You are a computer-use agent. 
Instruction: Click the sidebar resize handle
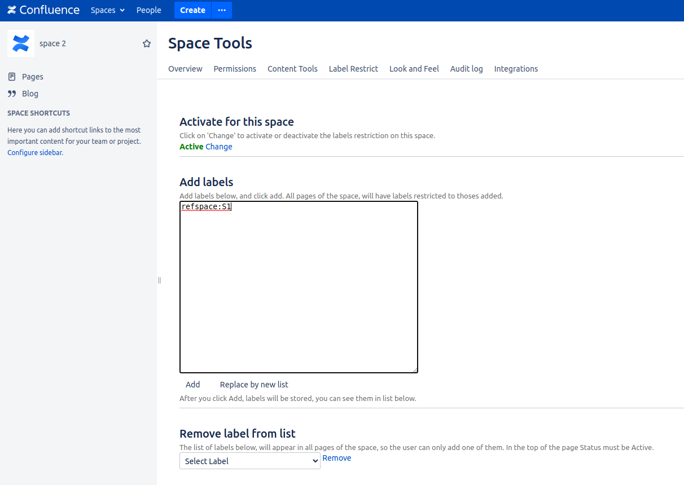pos(159,280)
